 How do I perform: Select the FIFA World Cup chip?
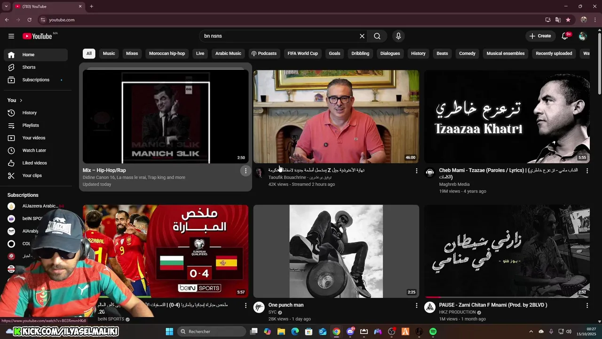click(303, 54)
